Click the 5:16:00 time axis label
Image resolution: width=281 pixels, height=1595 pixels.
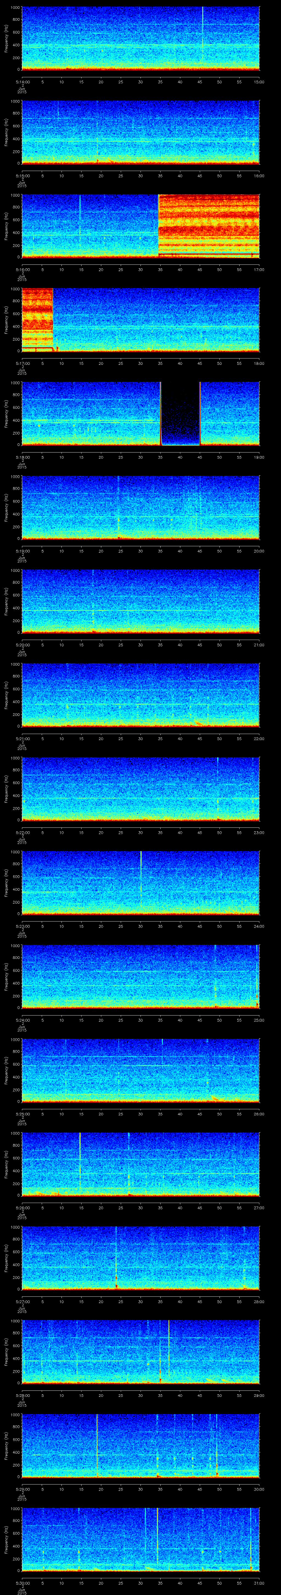(22, 269)
